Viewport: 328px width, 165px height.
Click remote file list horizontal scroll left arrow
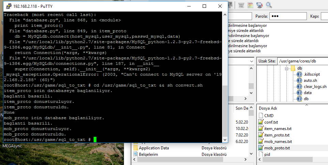tap(260, 159)
